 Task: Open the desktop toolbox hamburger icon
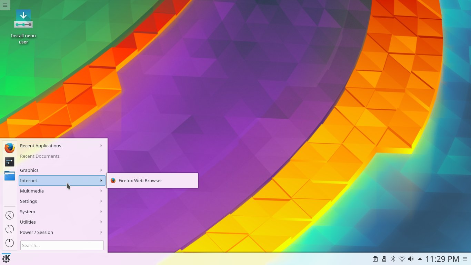pos(5,5)
